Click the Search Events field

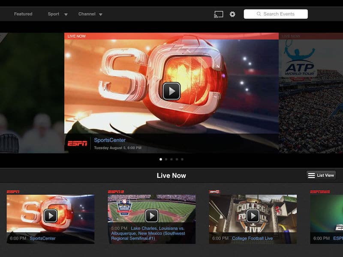tap(279, 14)
